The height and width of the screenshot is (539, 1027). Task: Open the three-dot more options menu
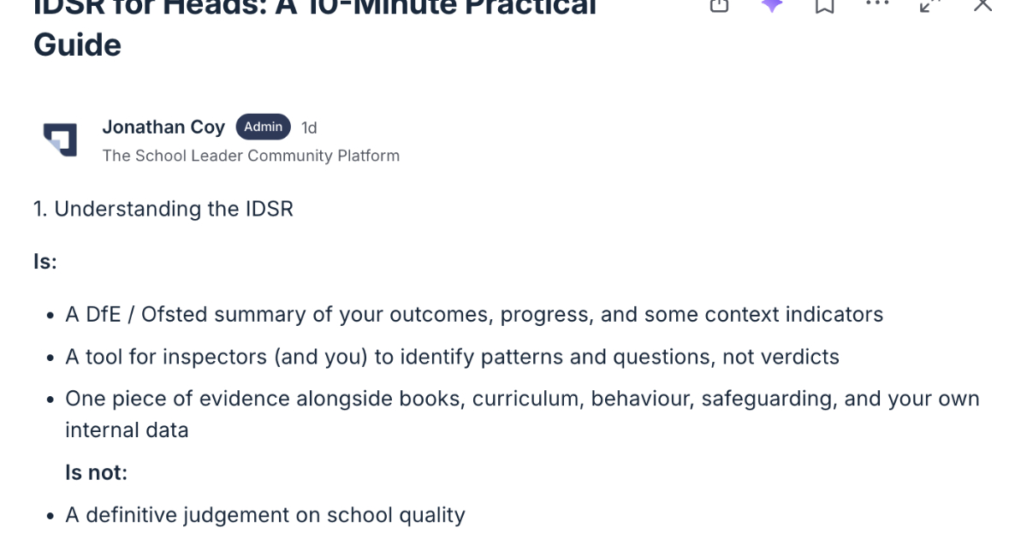pos(877,4)
